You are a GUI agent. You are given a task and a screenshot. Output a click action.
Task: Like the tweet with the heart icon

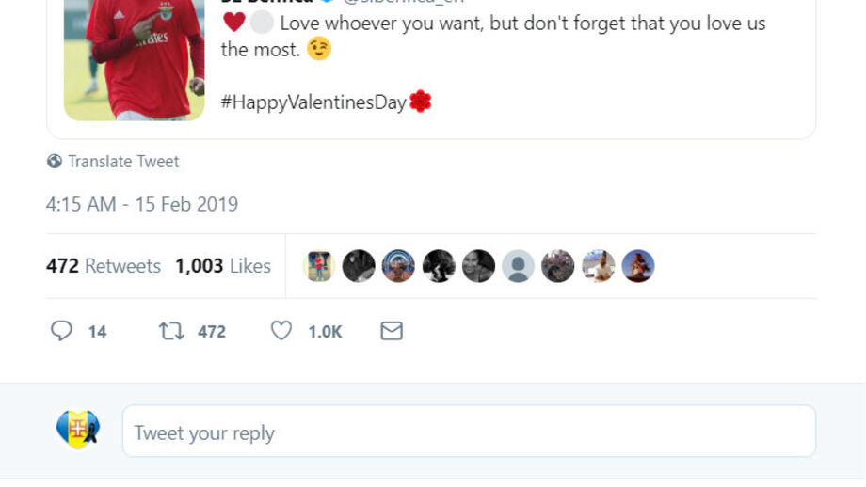coord(281,331)
